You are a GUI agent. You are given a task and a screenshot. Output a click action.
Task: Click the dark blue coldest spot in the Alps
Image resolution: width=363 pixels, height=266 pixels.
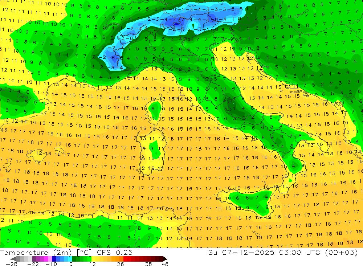[x=176, y=23]
